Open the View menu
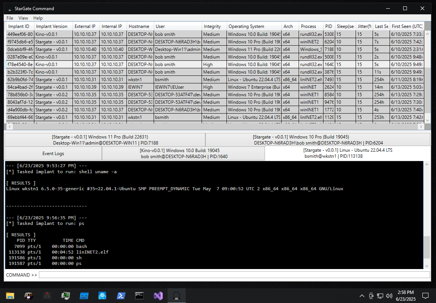Viewport: 436px width, 303px height. (23, 18)
